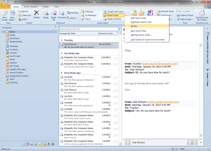
Task: Click in the Search Inbox field
Action: tap(88, 29)
